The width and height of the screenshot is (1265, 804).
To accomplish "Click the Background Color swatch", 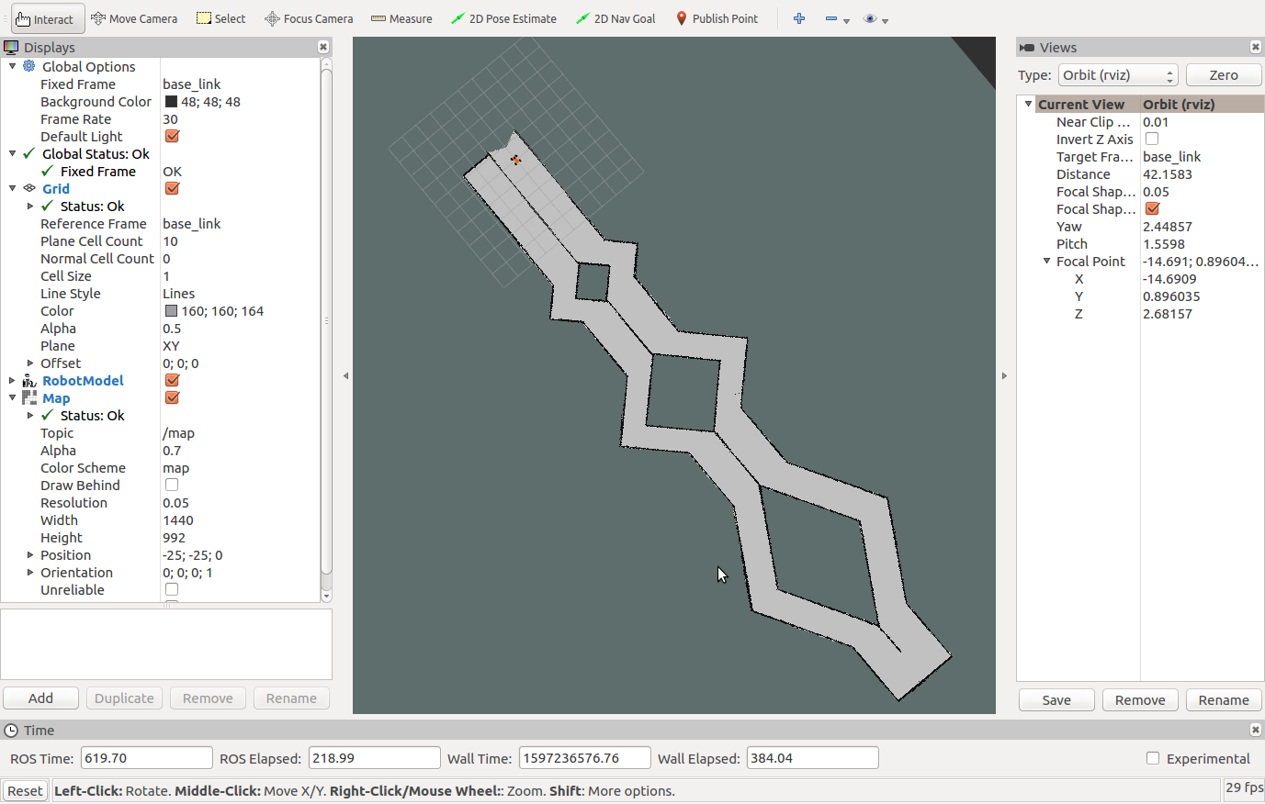I will pos(171,101).
